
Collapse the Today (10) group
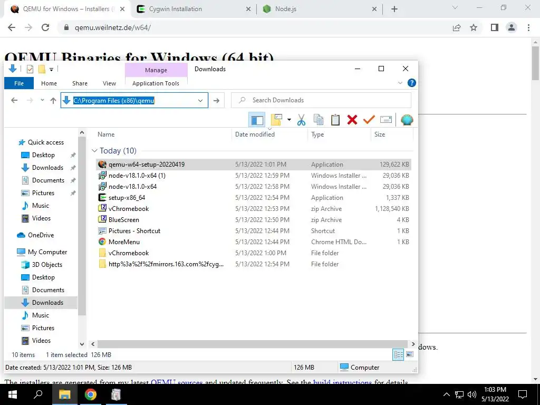94,151
